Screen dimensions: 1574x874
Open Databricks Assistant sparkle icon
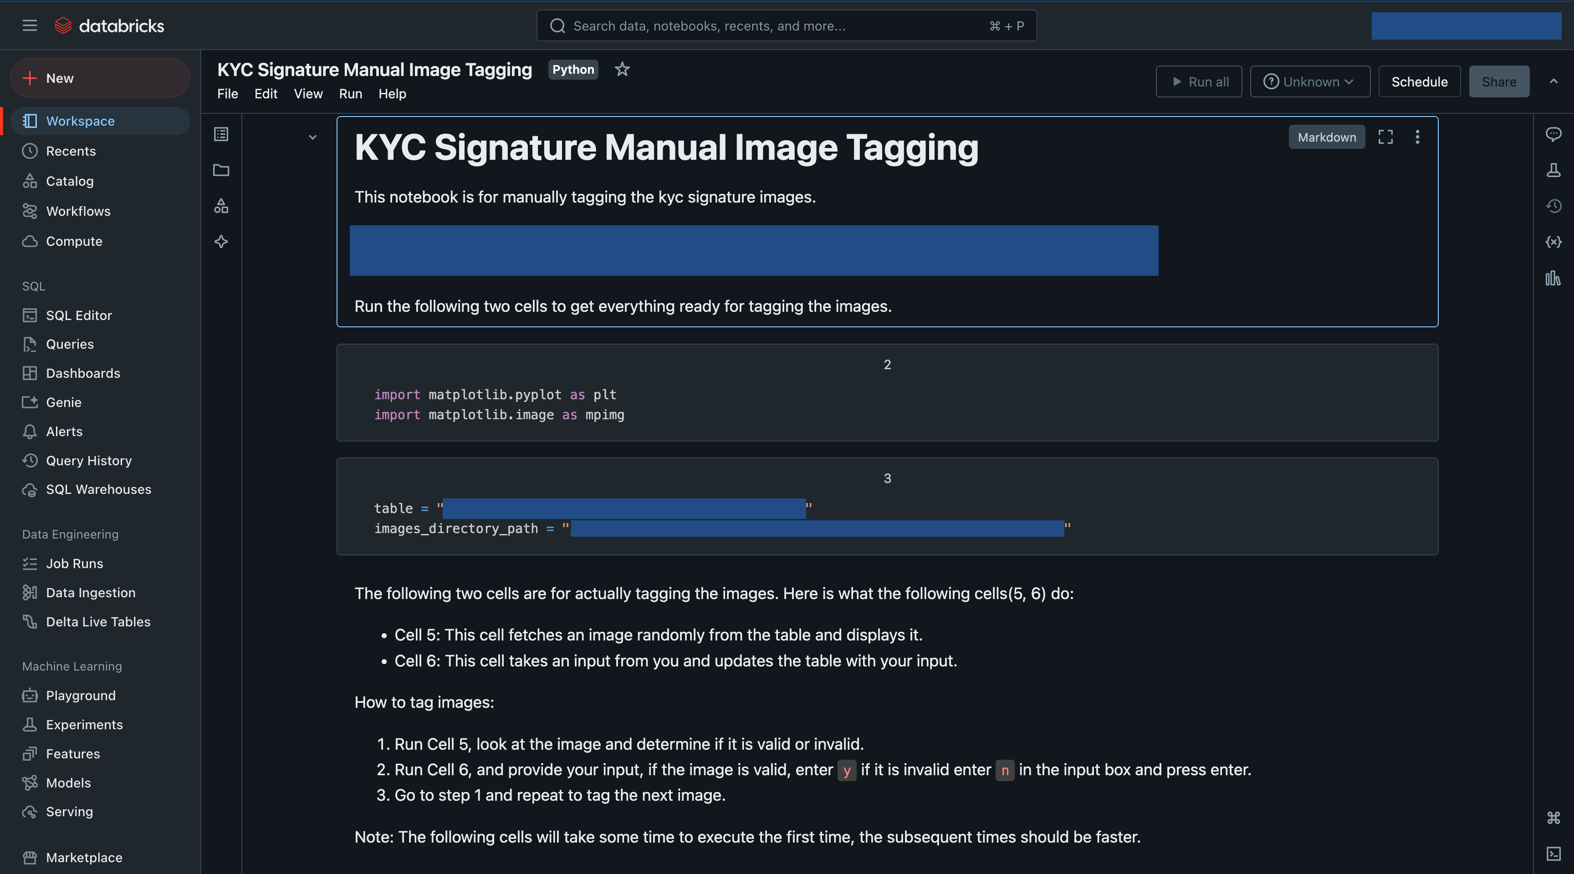pyautogui.click(x=221, y=242)
